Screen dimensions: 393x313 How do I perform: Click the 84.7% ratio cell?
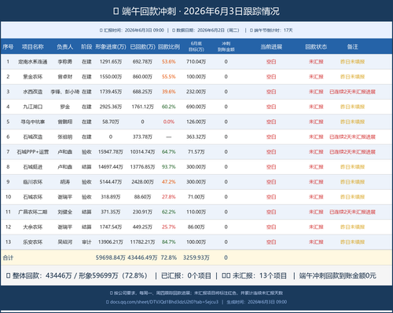[169, 242]
